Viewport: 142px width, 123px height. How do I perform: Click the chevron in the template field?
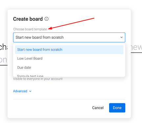(x=121, y=37)
